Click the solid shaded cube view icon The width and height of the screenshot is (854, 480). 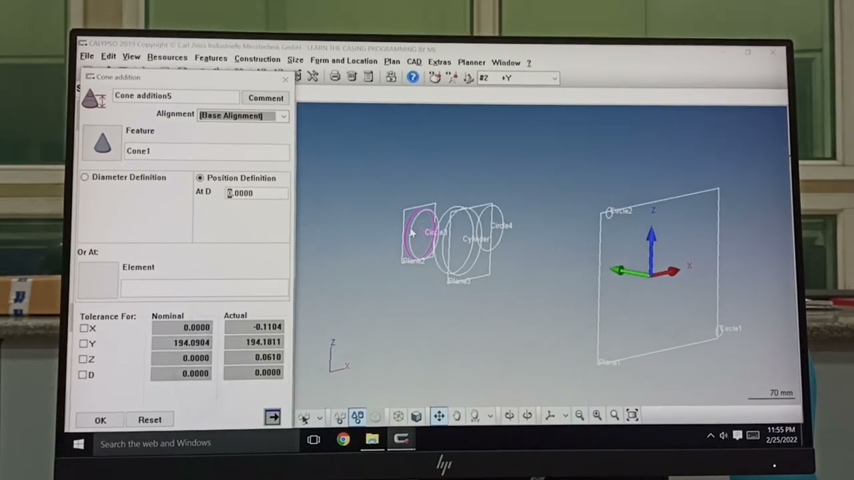(416, 416)
